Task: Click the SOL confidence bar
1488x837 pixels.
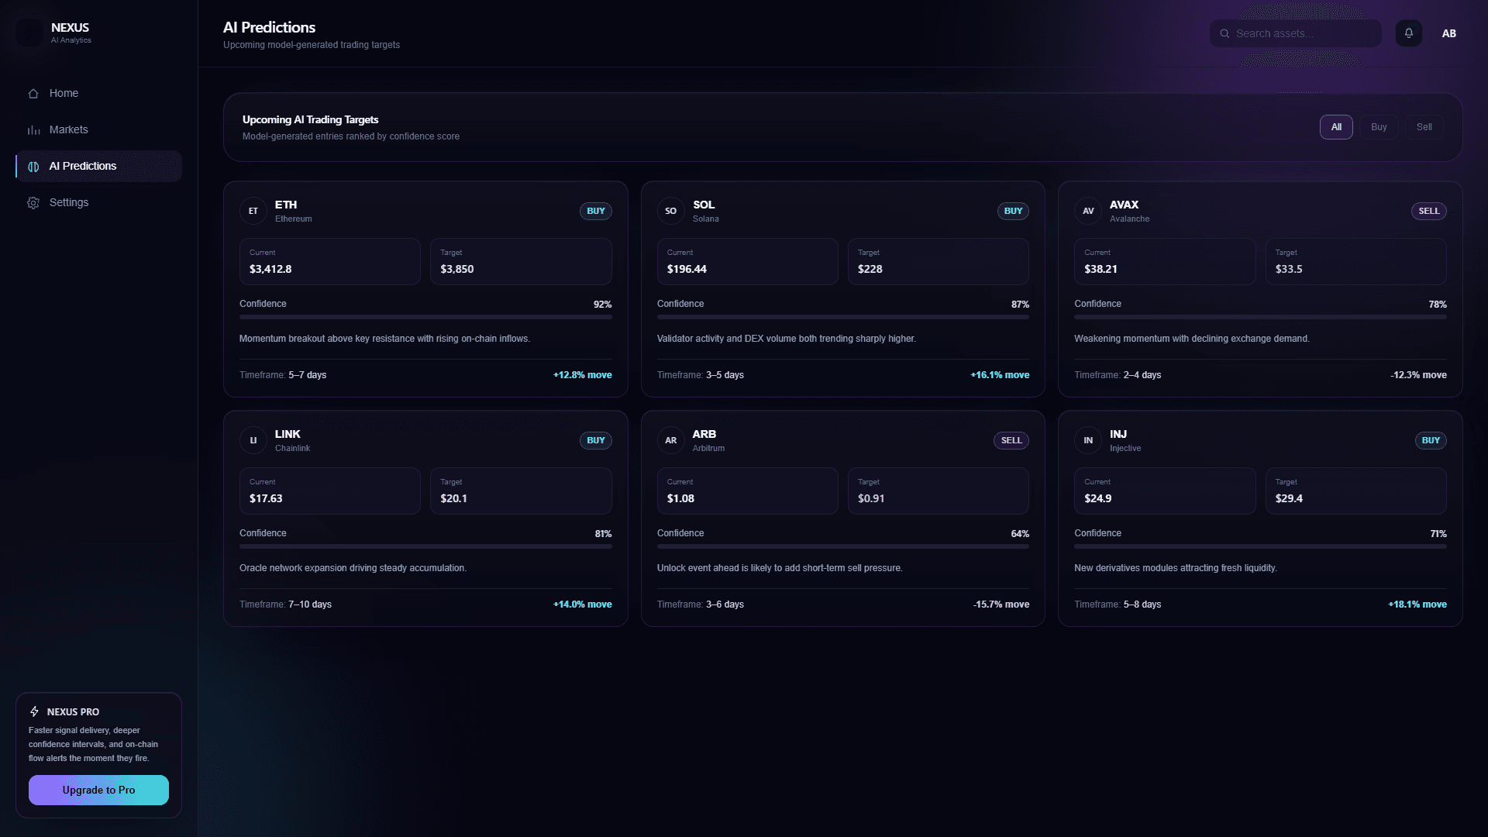Action: point(843,317)
